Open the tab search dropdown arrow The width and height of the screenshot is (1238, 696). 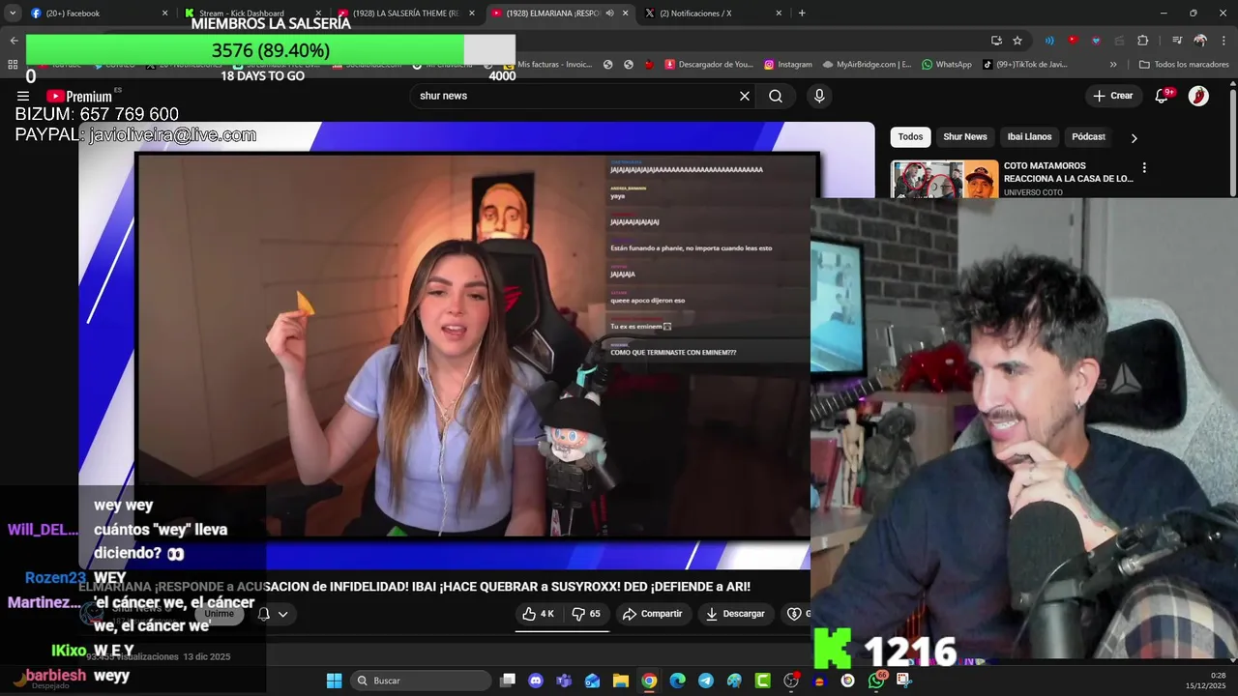pyautogui.click(x=13, y=13)
